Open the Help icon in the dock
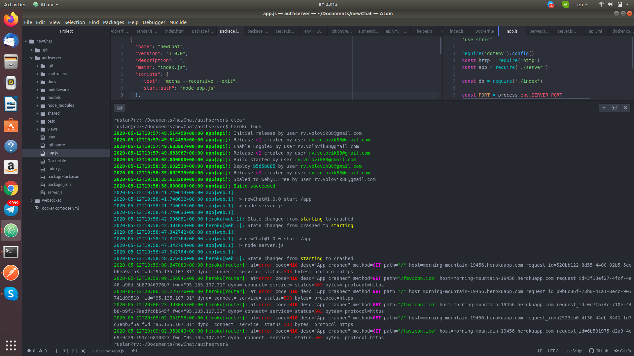Image resolution: width=634 pixels, height=356 pixels. pos(11,146)
